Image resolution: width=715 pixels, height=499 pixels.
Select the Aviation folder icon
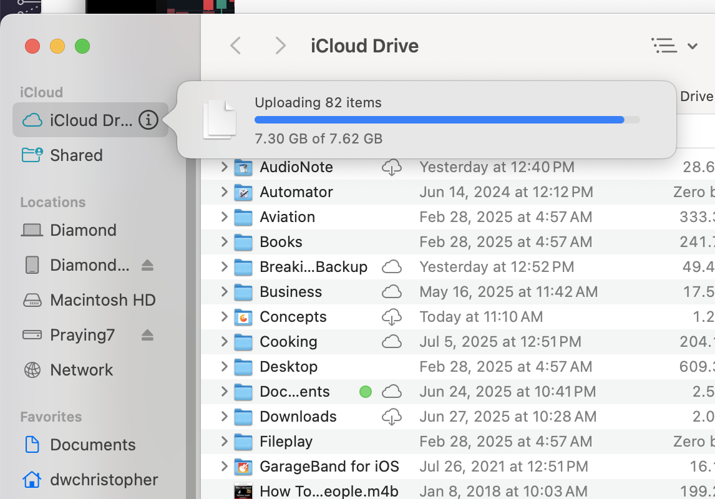[x=243, y=217]
